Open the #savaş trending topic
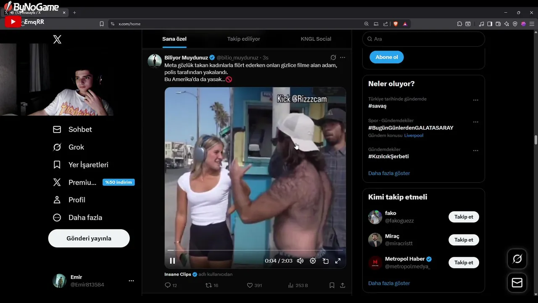This screenshot has width=538, height=303. (x=377, y=106)
